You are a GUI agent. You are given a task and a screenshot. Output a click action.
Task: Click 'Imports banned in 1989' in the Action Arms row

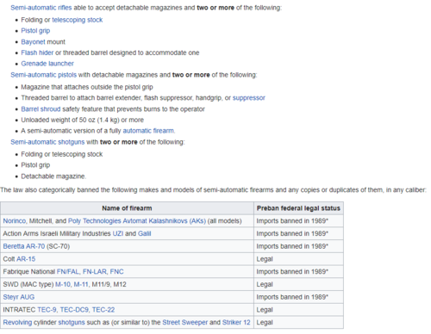[x=292, y=233]
